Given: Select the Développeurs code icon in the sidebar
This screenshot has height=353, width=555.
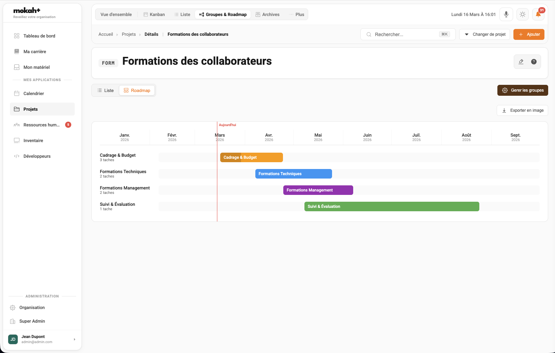Looking at the screenshot, I should (17, 156).
